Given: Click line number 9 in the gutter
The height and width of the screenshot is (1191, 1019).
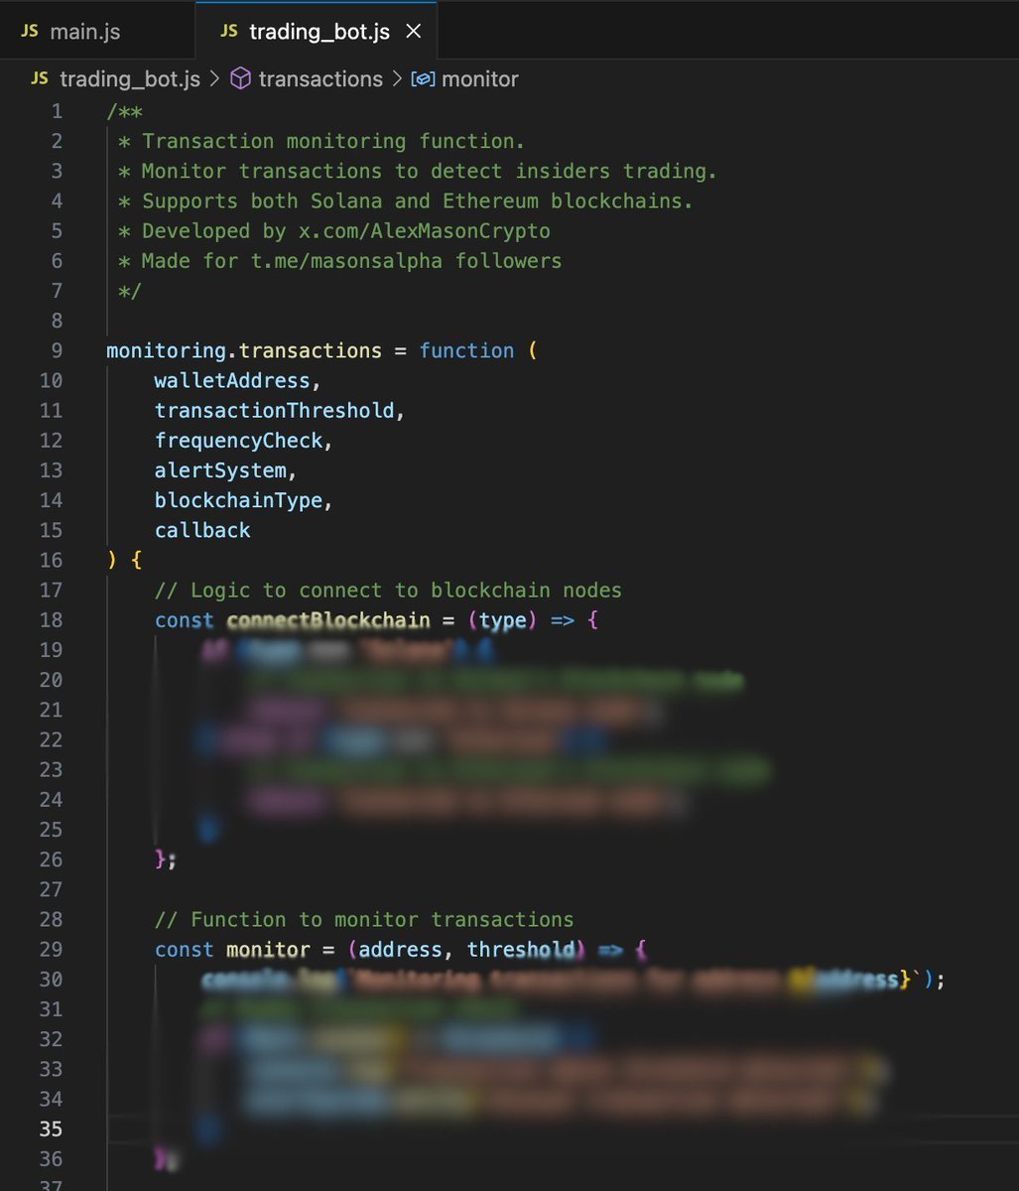Looking at the screenshot, I should [x=57, y=350].
